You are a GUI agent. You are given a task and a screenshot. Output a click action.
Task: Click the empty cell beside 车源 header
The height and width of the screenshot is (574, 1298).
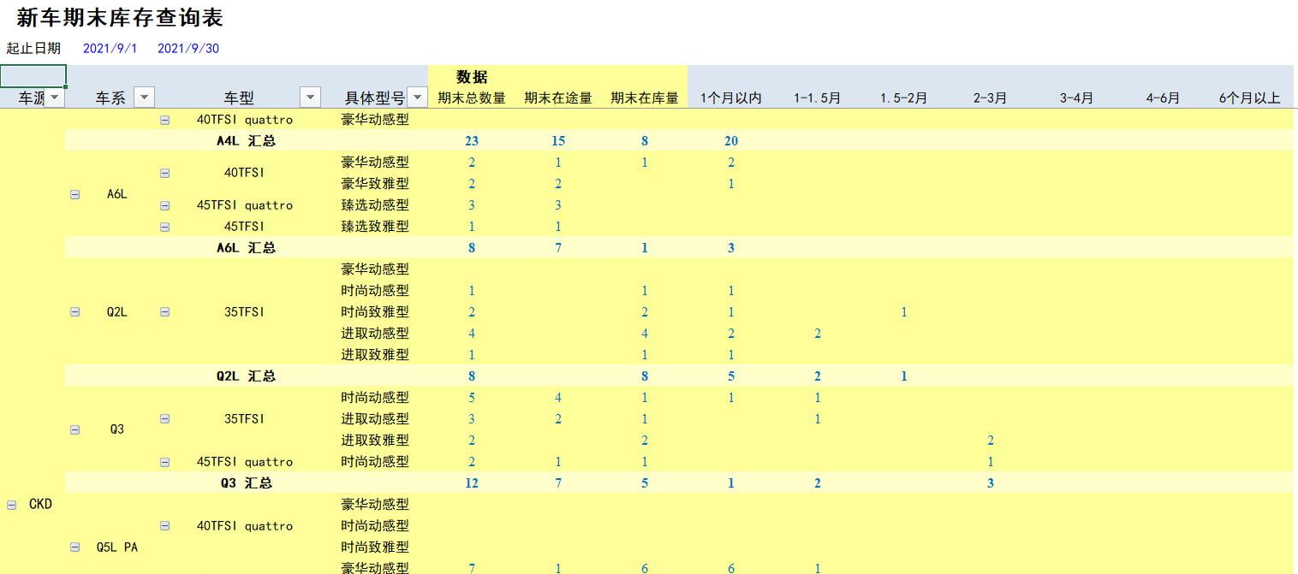(33, 76)
